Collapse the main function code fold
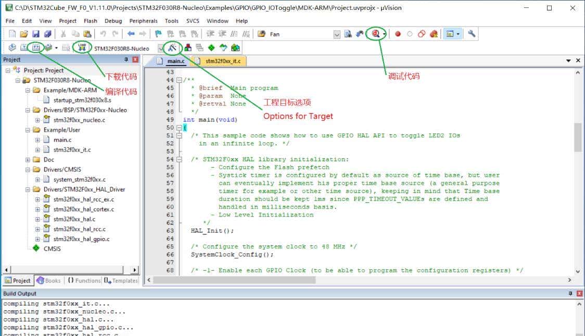585x336 pixels. pos(180,128)
